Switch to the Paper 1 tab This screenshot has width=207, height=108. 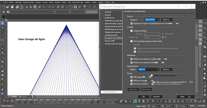click(x=23, y=96)
